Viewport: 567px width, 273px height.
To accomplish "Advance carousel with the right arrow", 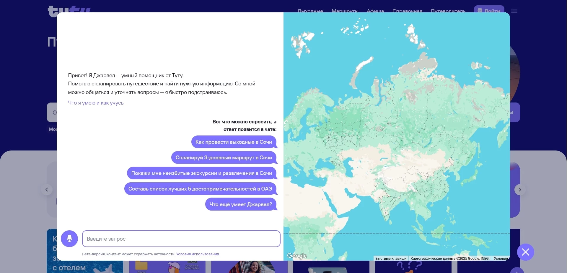I will coord(520,190).
